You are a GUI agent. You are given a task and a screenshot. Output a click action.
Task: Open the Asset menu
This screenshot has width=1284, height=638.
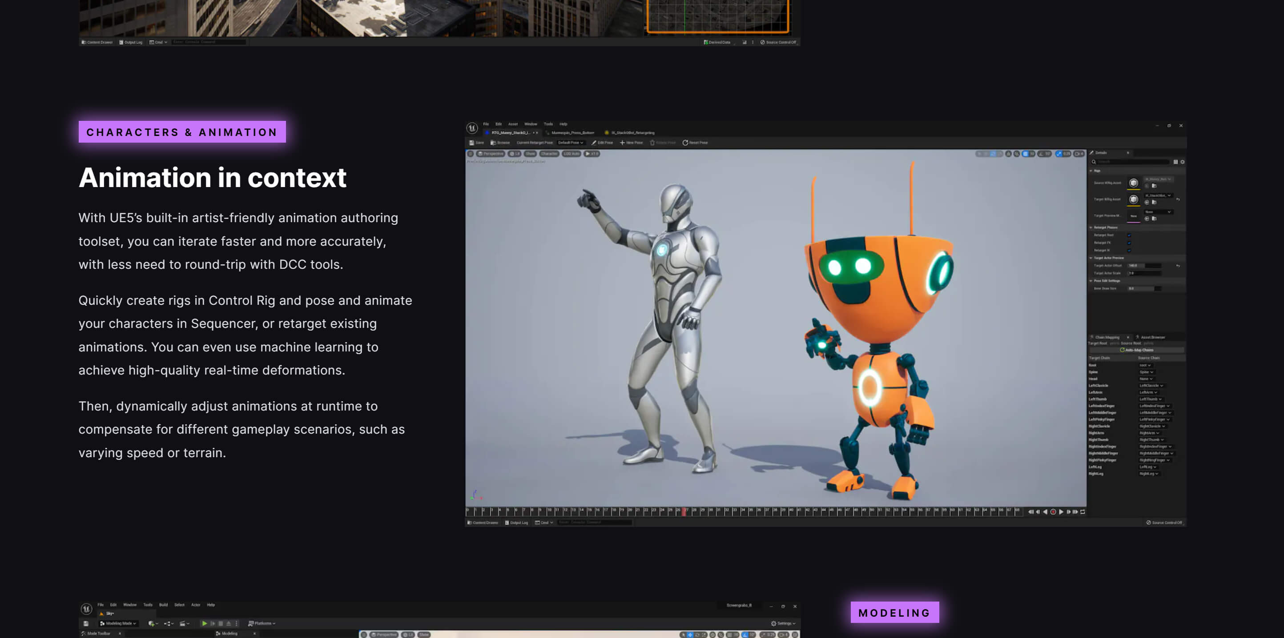click(512, 124)
